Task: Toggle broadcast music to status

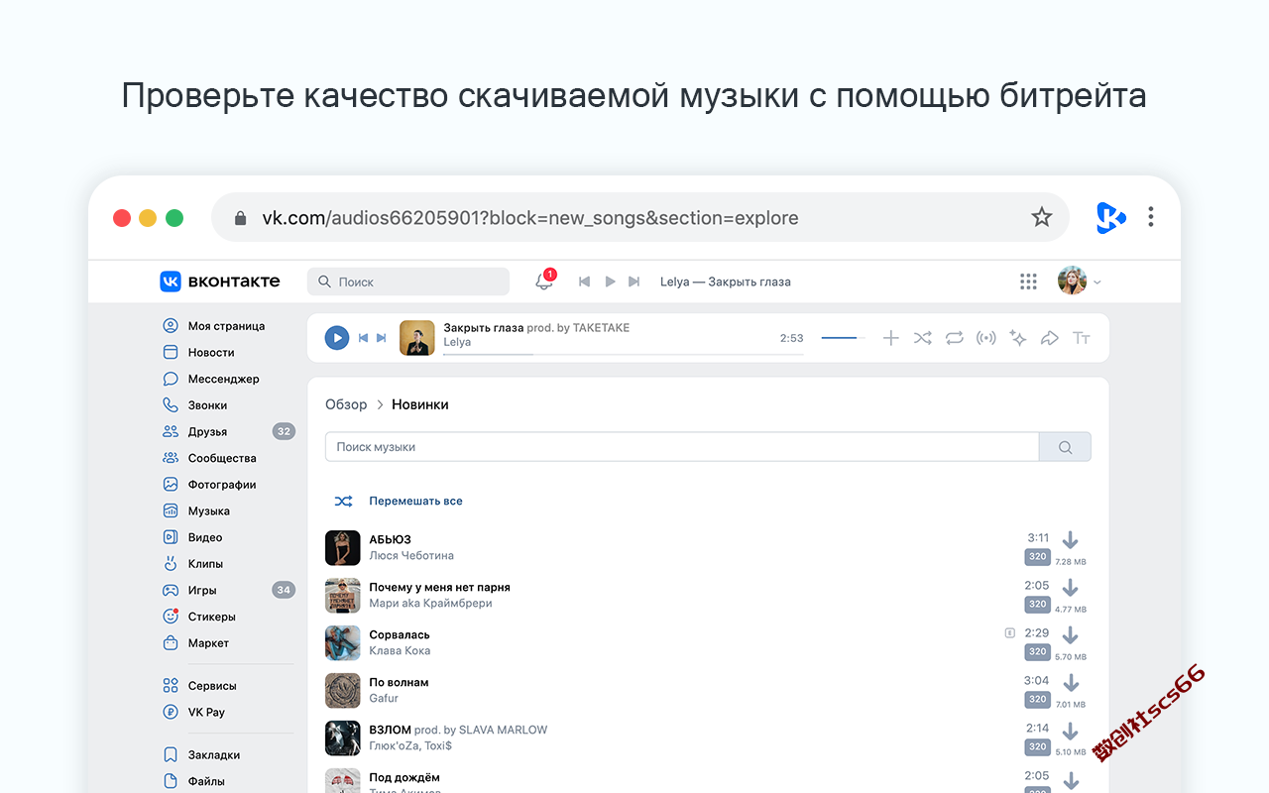Action: 985,338
